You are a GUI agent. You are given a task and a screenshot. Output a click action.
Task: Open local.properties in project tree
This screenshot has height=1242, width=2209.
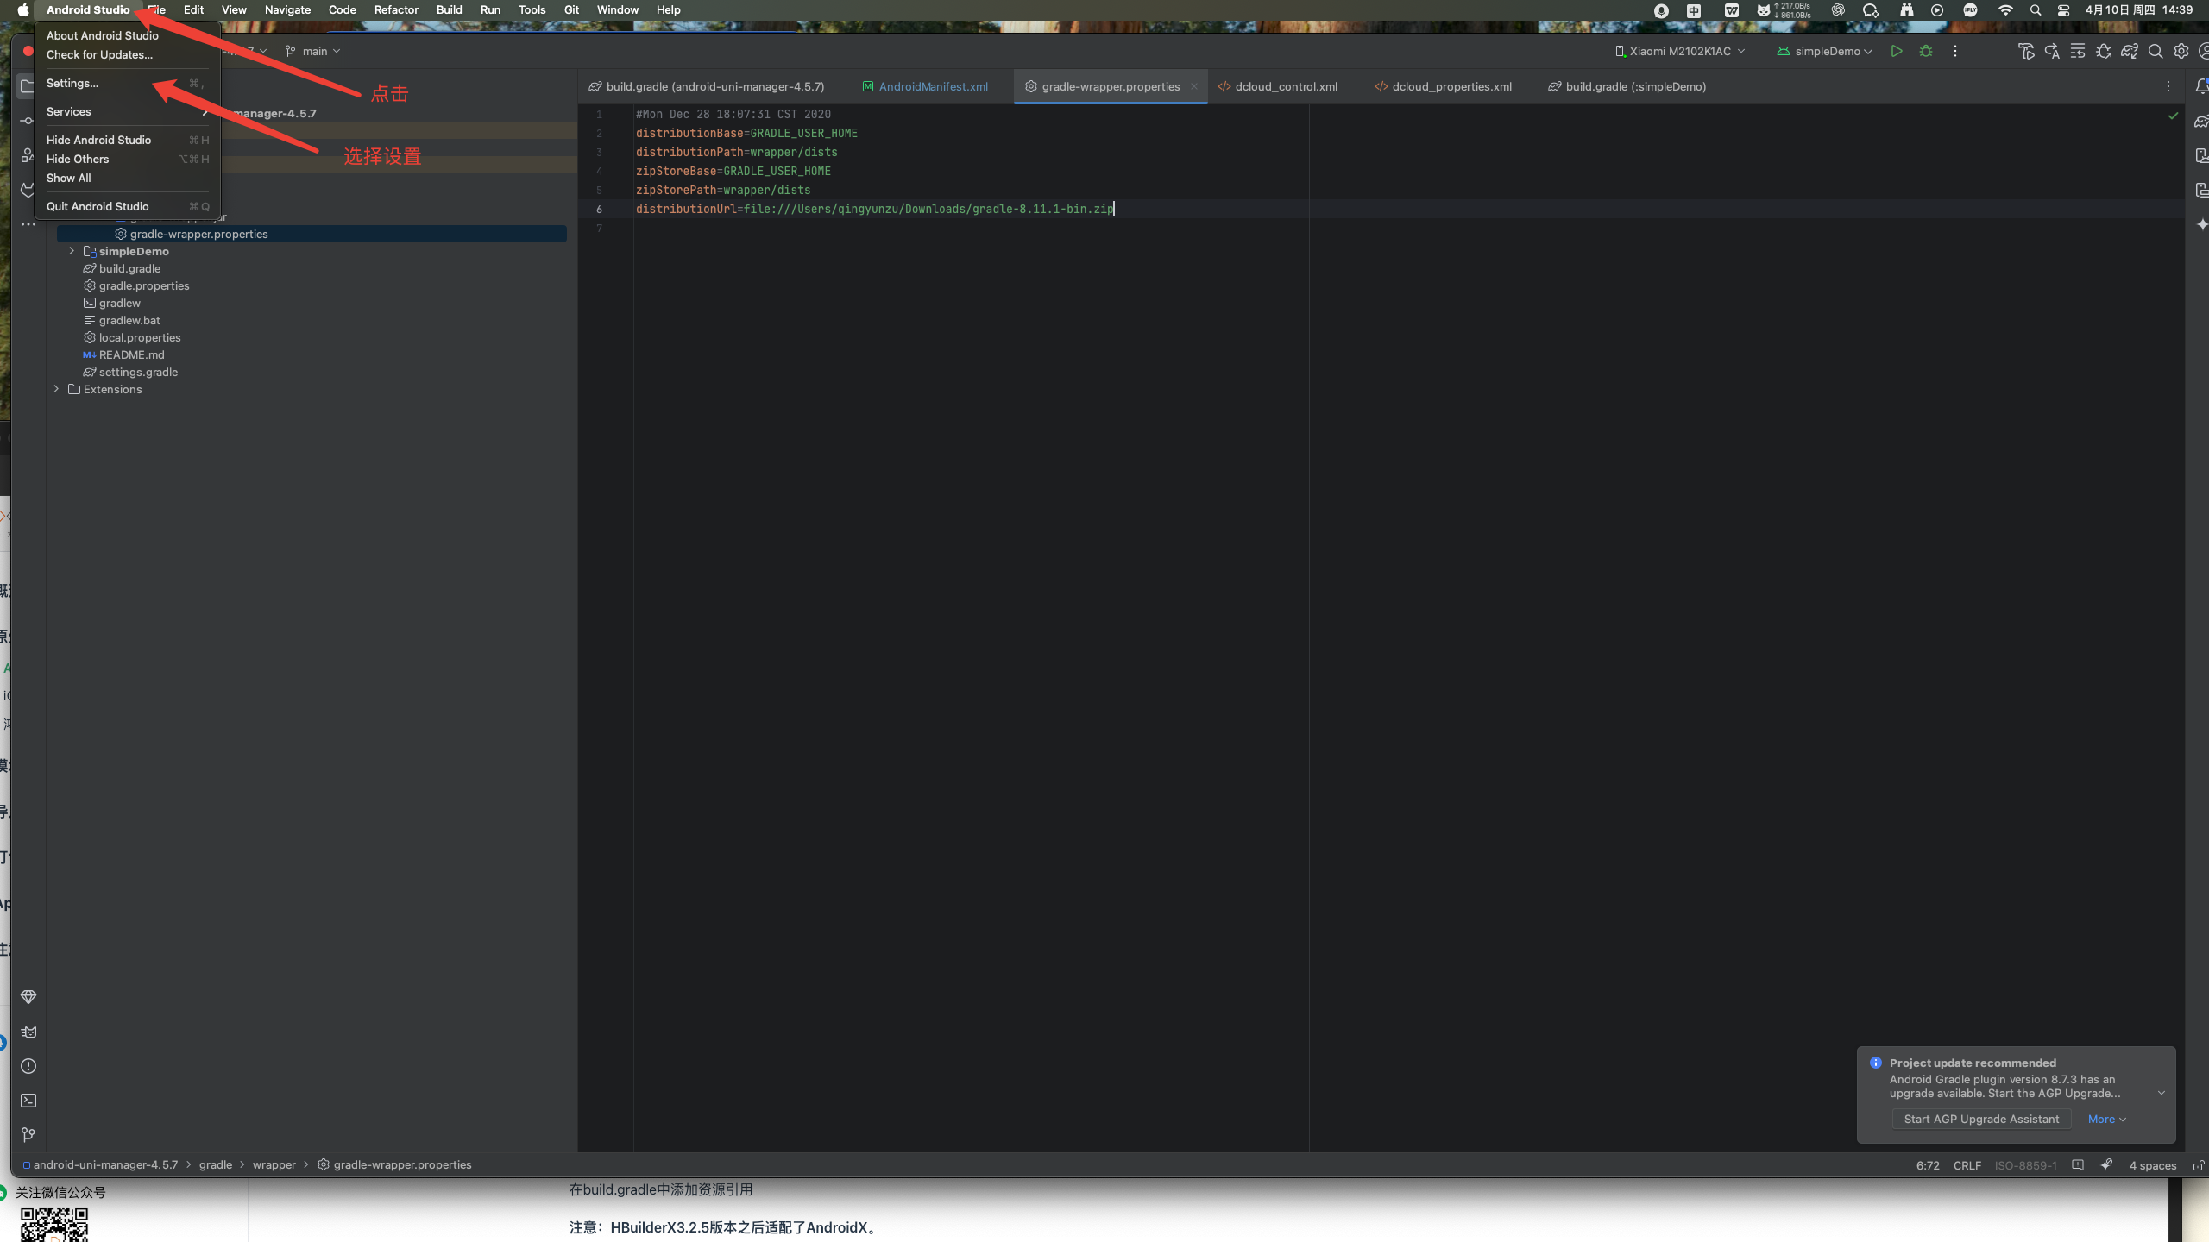tap(139, 337)
